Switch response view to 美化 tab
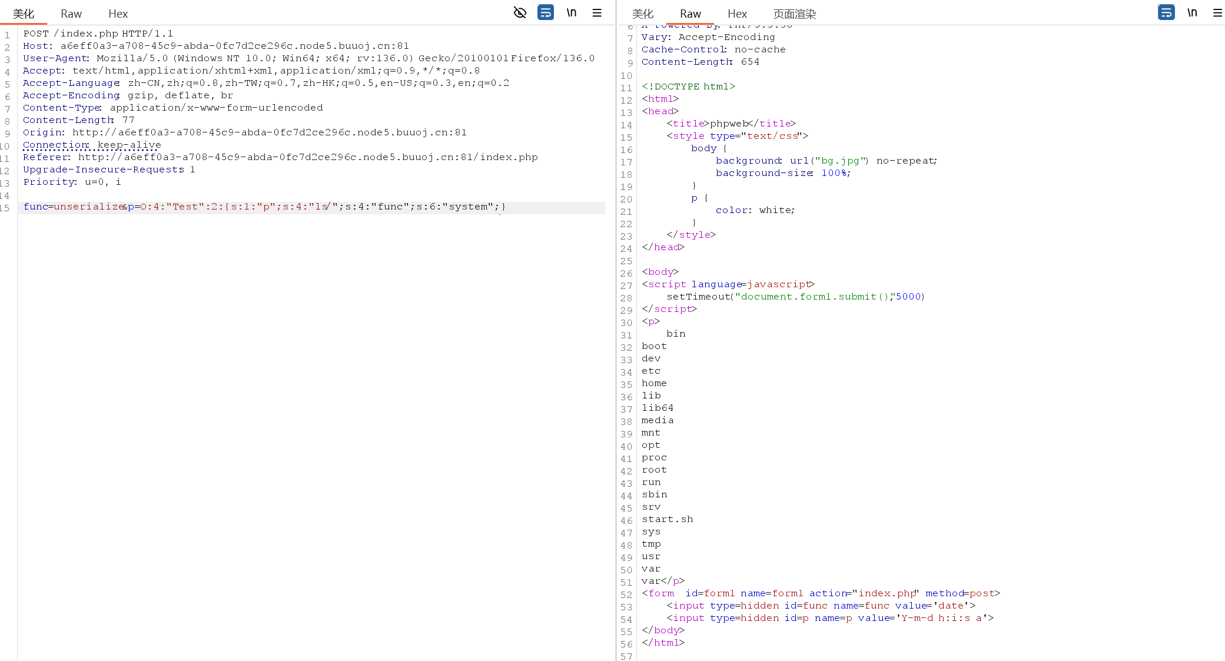Image resolution: width=1225 pixels, height=661 pixels. [643, 14]
